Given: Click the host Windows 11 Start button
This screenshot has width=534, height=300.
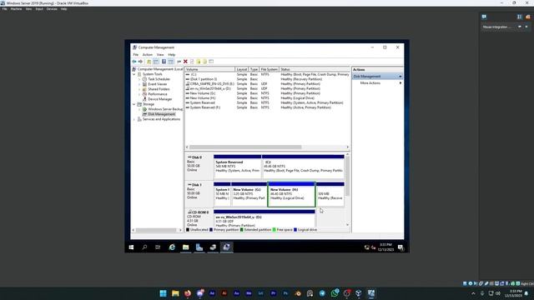Looking at the screenshot, I should point(164,293).
